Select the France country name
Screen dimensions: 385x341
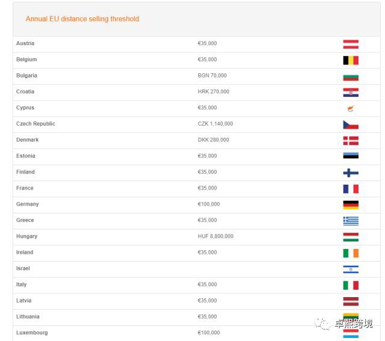tap(25, 188)
